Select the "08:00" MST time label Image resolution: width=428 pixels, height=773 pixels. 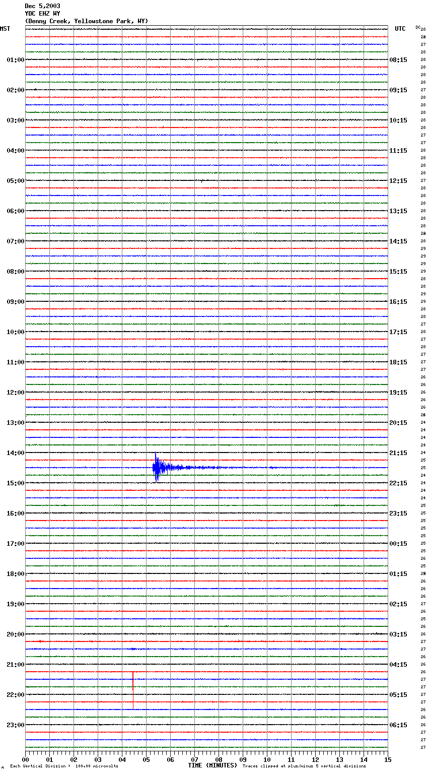pyautogui.click(x=16, y=272)
